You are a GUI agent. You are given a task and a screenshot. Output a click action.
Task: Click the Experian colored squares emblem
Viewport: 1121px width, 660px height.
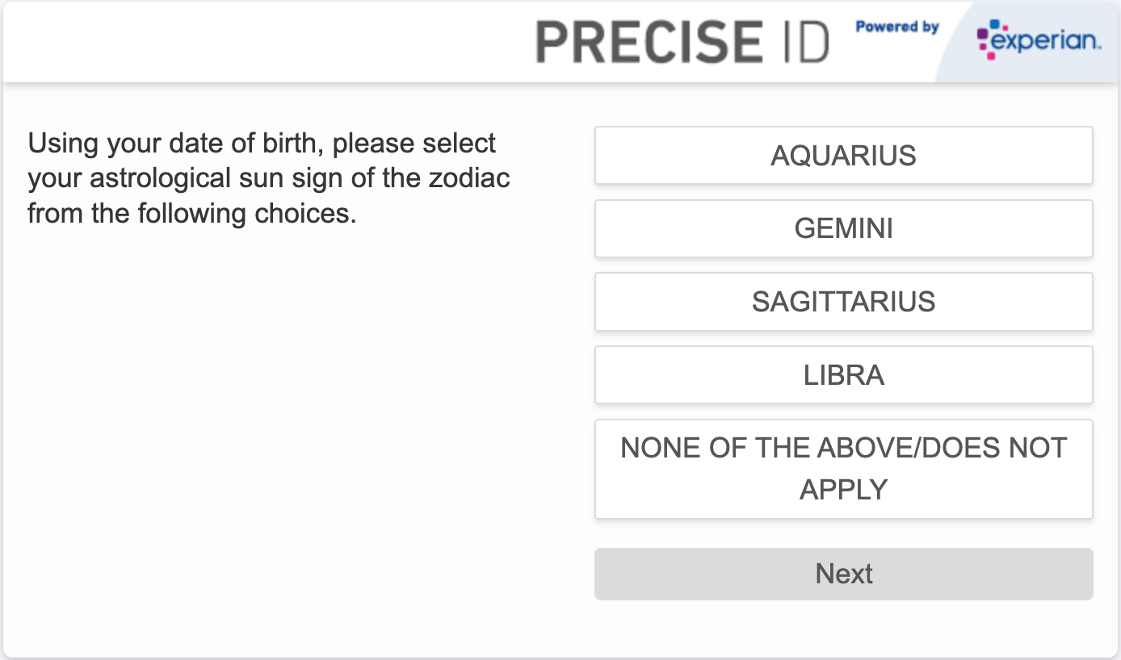[985, 40]
